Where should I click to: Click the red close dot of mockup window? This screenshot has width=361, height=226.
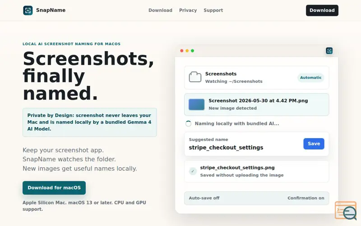pos(182,51)
